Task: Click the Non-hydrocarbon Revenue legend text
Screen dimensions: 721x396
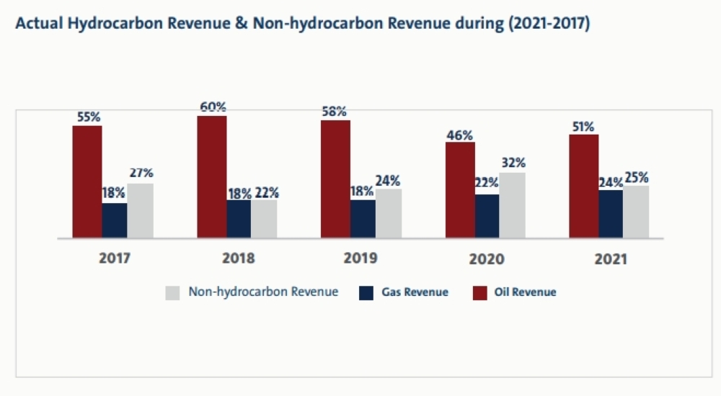Action: (x=263, y=292)
